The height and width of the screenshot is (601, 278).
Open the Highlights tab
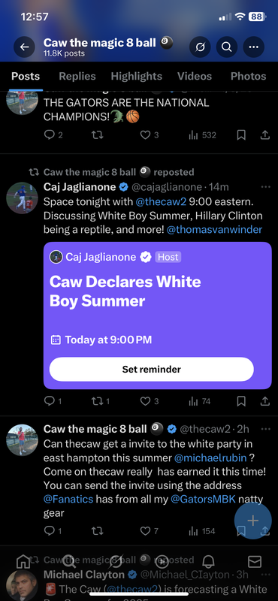click(x=137, y=77)
